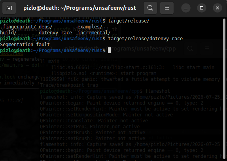Click 'QPainter::setCompositionMode: Painter not active' line
The width and height of the screenshot is (227, 161).
(106, 115)
